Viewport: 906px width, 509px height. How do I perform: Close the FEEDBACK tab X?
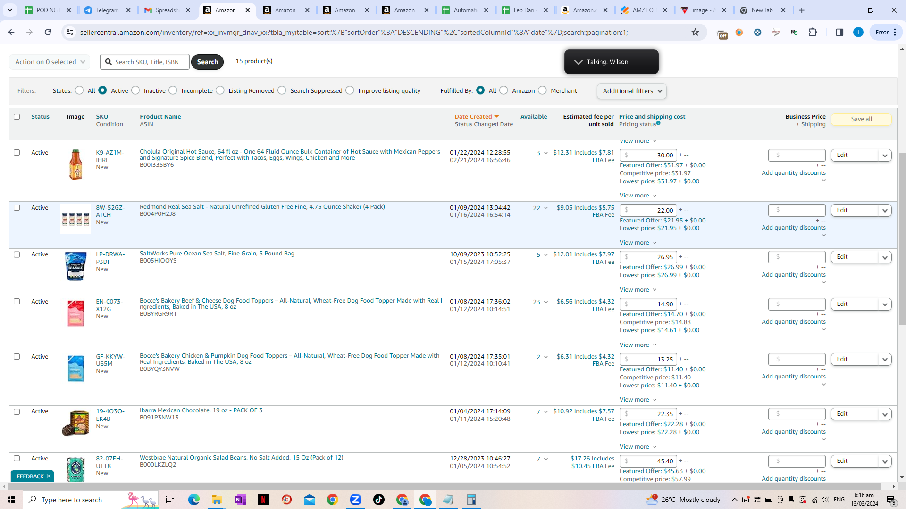point(49,476)
